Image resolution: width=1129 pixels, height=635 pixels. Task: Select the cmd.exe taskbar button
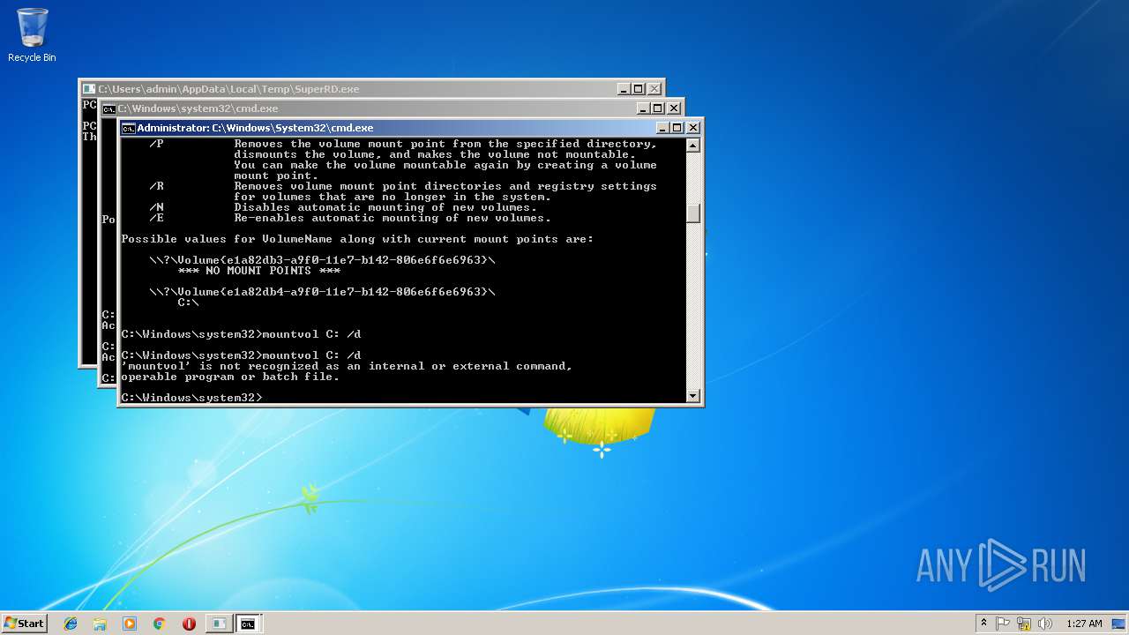[x=249, y=624]
